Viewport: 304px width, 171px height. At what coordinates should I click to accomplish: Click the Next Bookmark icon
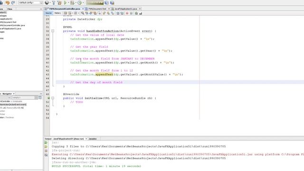pos(108,13)
